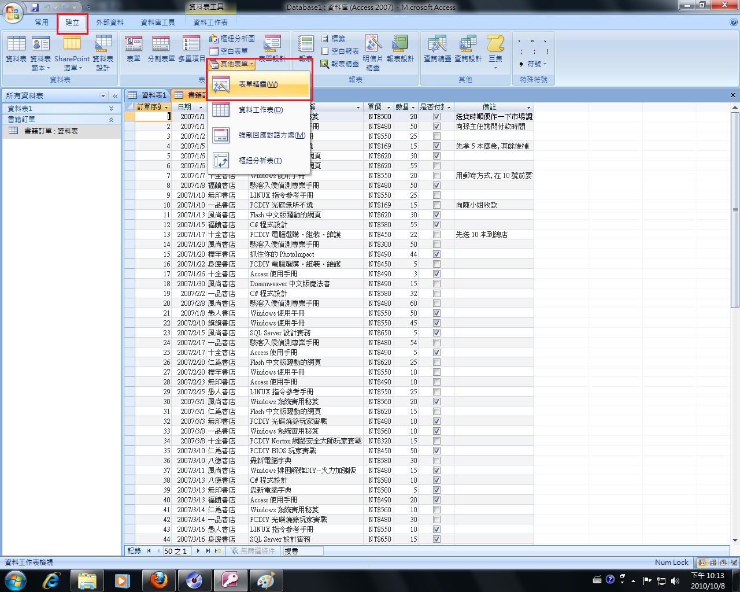
Task: Open the Windows Start menu
Action: (x=14, y=580)
